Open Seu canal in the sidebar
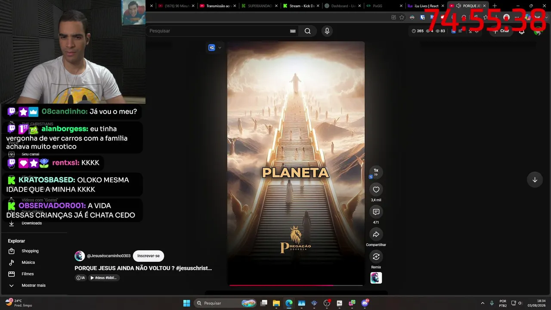 [x=30, y=154]
